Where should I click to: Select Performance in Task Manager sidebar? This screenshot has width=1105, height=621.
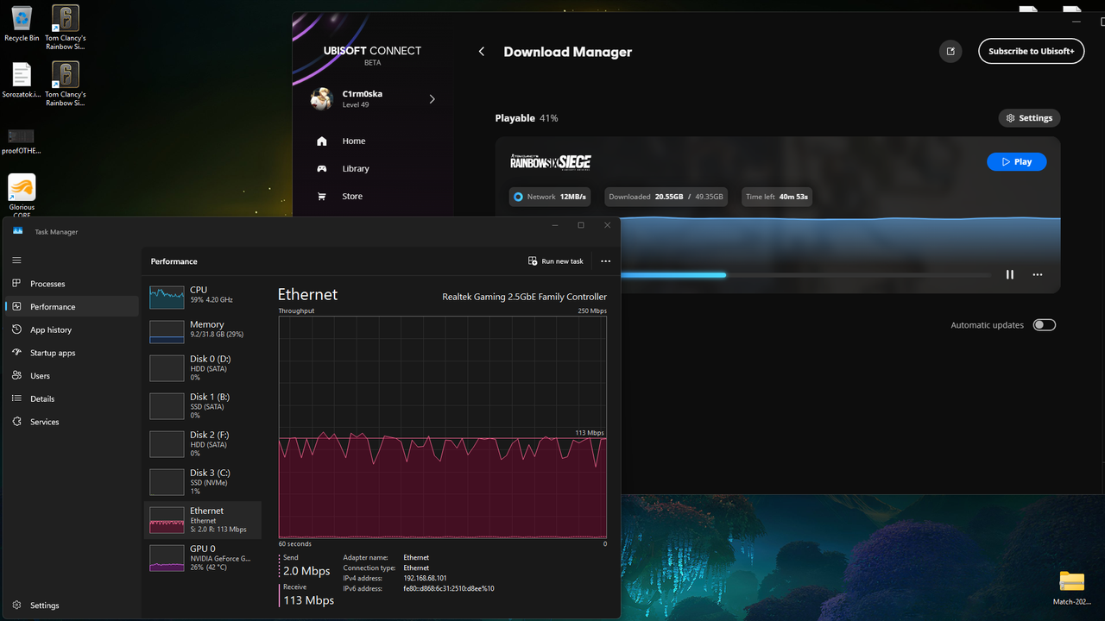(72, 306)
